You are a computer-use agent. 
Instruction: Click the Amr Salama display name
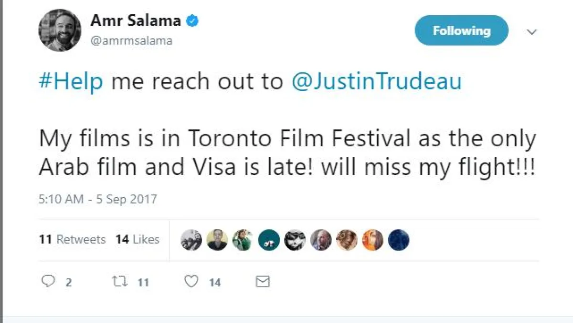(x=136, y=20)
